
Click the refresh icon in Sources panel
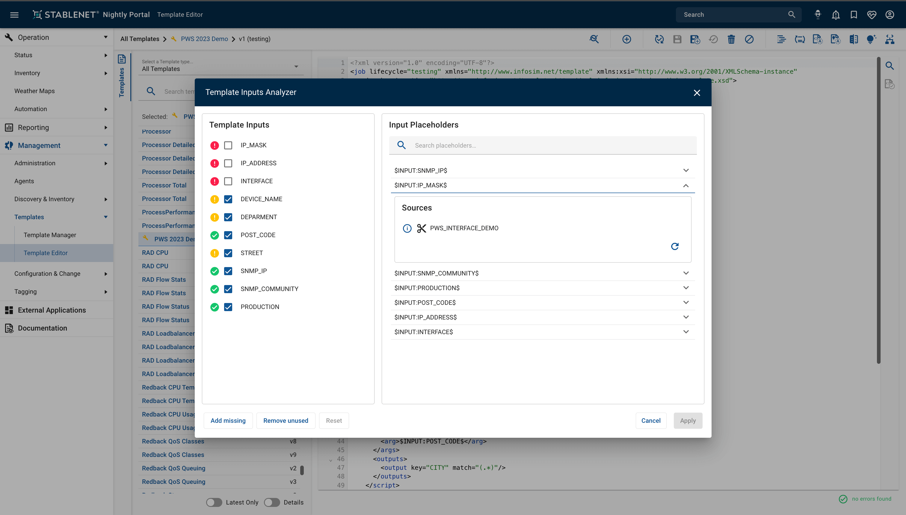675,246
